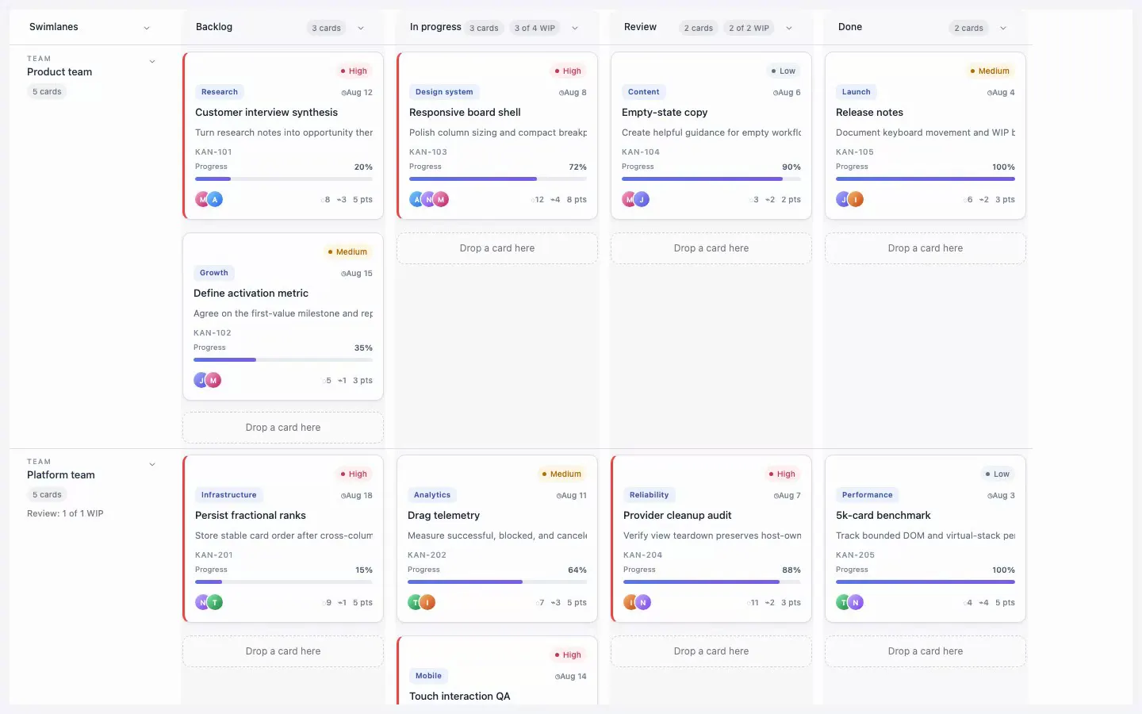Click the rightmost M avatar on Responsive board shell
Screen dimensions: 1142x714
click(441, 200)
